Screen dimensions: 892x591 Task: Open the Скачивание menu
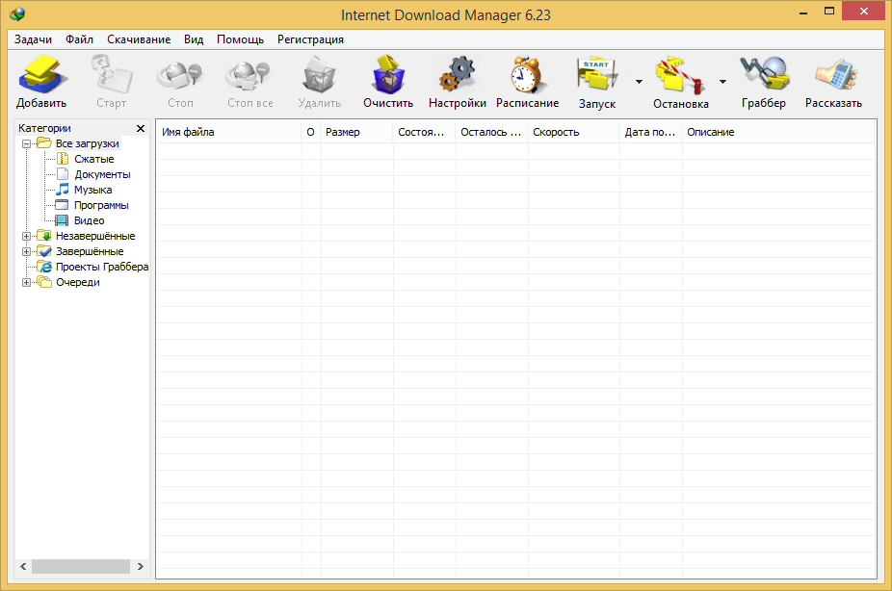point(139,39)
